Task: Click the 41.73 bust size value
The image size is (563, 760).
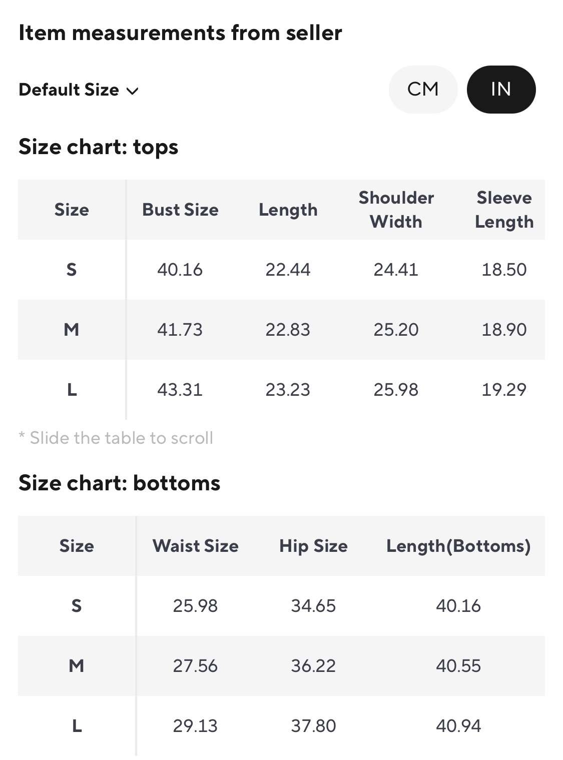Action: point(180,330)
